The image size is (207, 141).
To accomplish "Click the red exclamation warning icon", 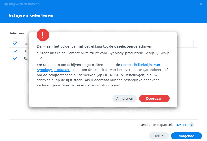I will coord(43,35).
